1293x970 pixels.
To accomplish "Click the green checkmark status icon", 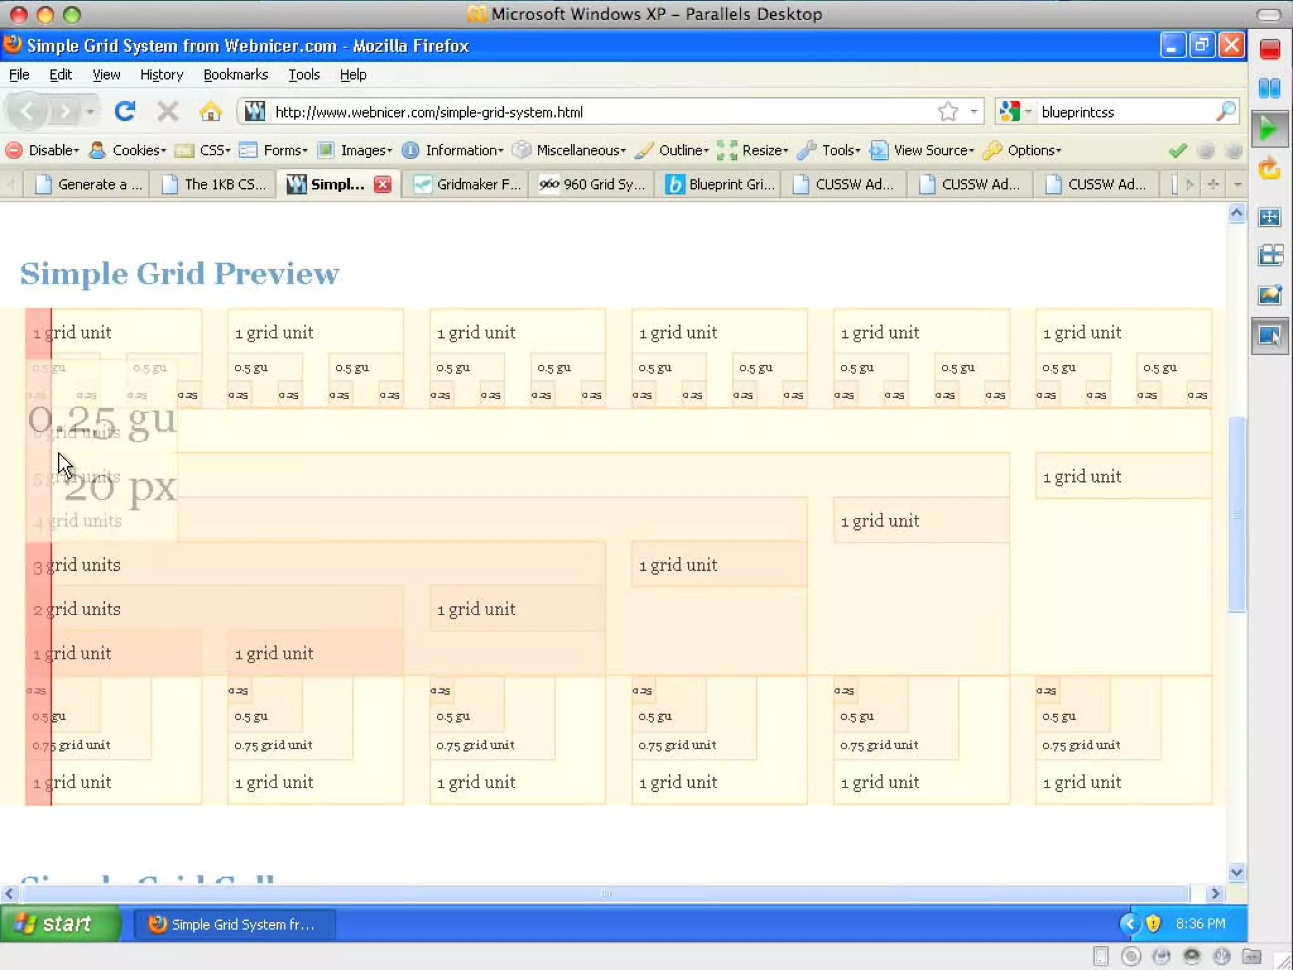I will [x=1177, y=150].
